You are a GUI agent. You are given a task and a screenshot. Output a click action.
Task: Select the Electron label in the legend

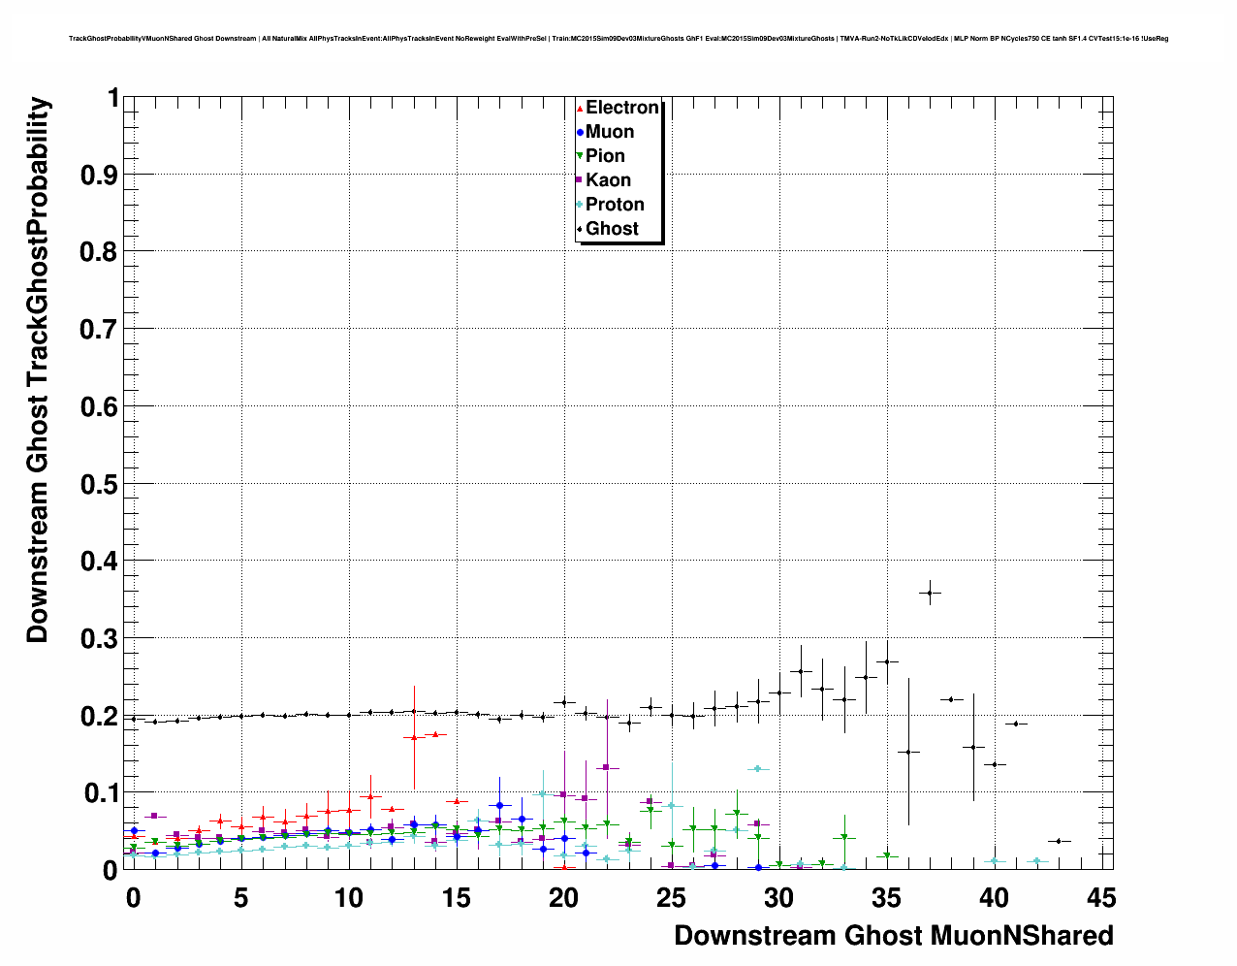pos(622,108)
